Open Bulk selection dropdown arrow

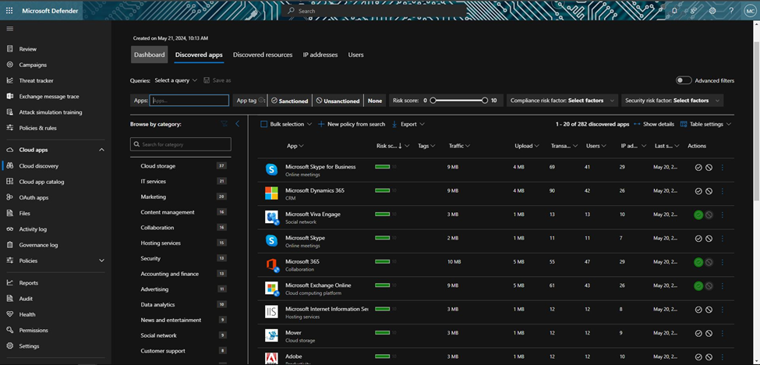(309, 124)
